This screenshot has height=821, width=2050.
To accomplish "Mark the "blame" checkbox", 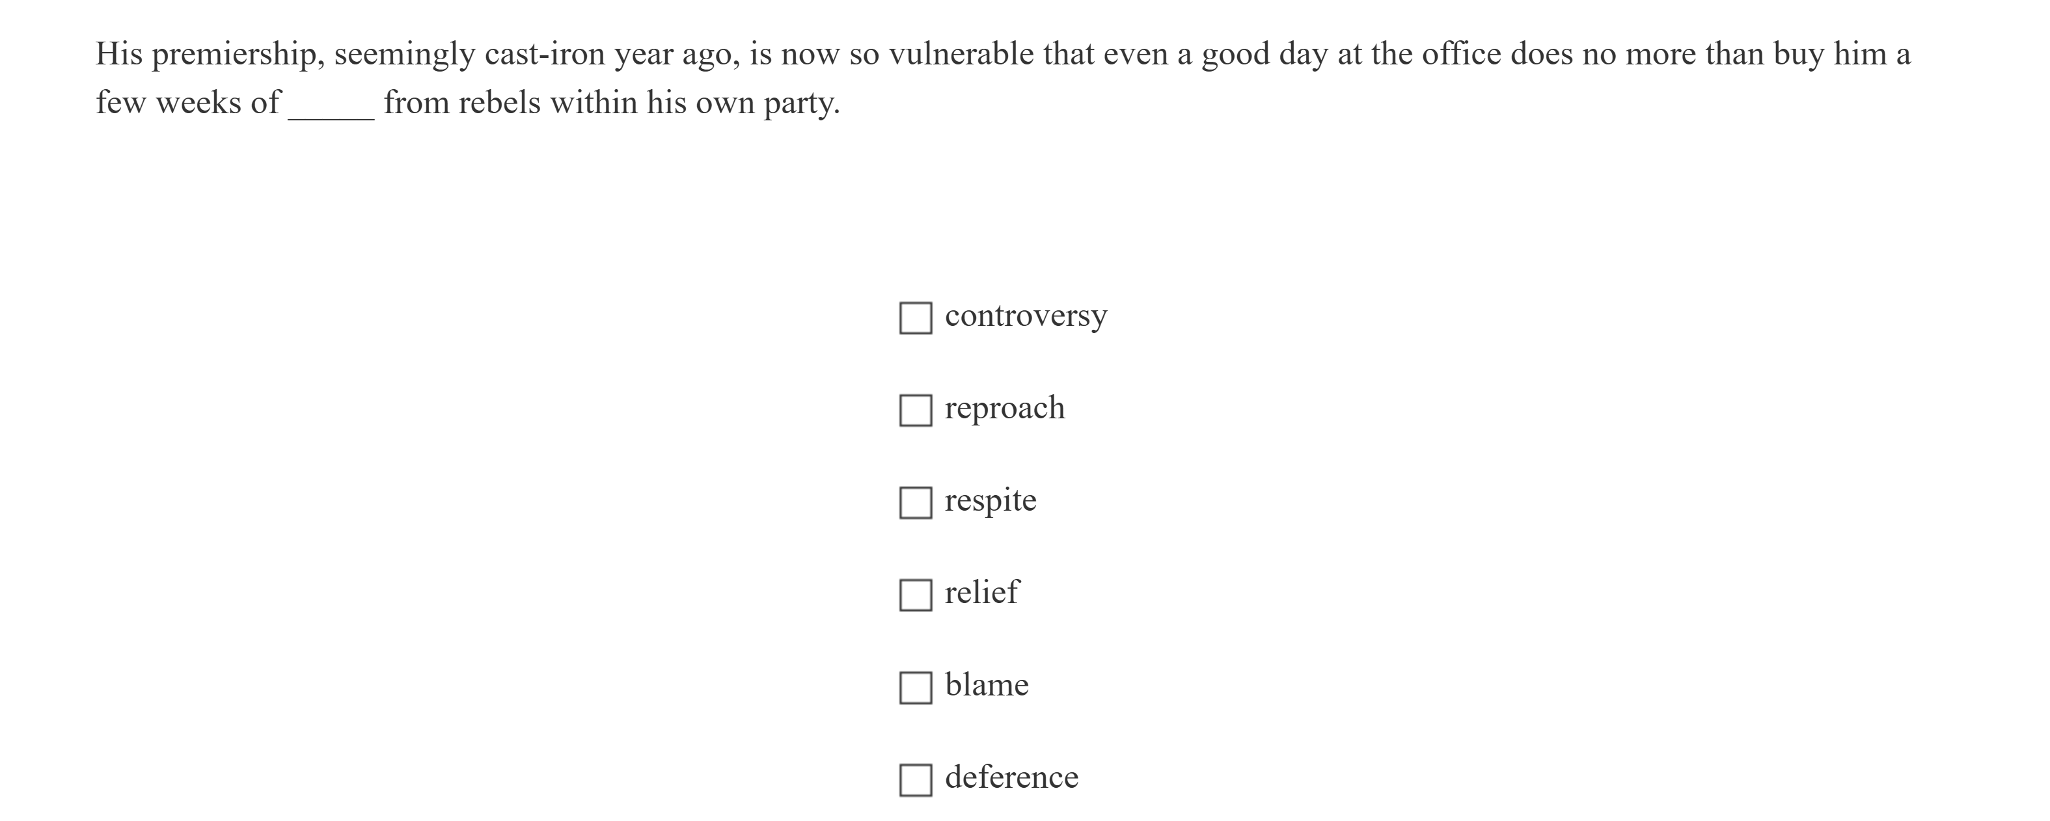I will pos(915,688).
